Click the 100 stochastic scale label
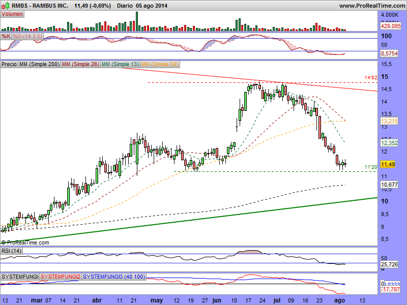The height and width of the screenshot is (305, 407). coord(386,36)
